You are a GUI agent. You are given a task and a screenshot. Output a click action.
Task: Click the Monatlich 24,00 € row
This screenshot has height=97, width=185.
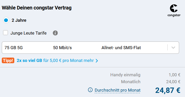[x=151, y=82]
